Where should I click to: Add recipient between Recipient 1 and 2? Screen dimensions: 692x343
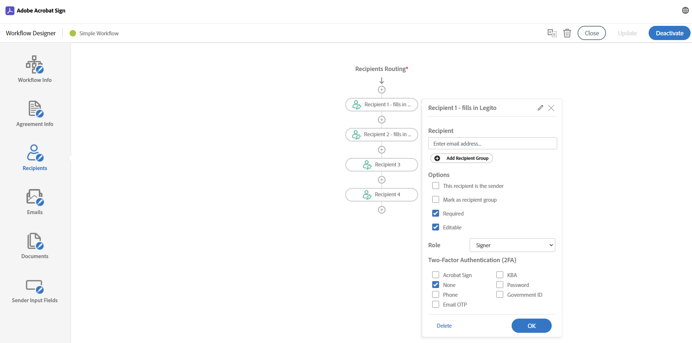coord(382,119)
